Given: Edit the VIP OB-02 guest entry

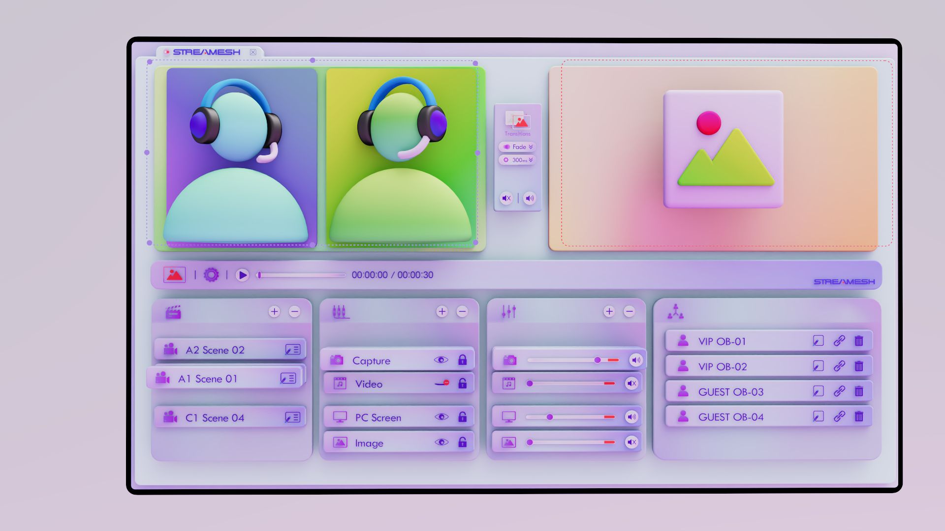Looking at the screenshot, I should click(x=818, y=366).
